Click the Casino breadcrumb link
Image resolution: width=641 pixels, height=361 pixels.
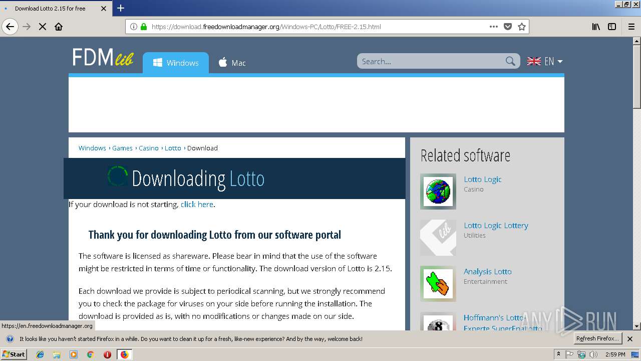(149, 148)
